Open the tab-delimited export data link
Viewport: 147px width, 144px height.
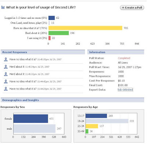(x=125, y=89)
